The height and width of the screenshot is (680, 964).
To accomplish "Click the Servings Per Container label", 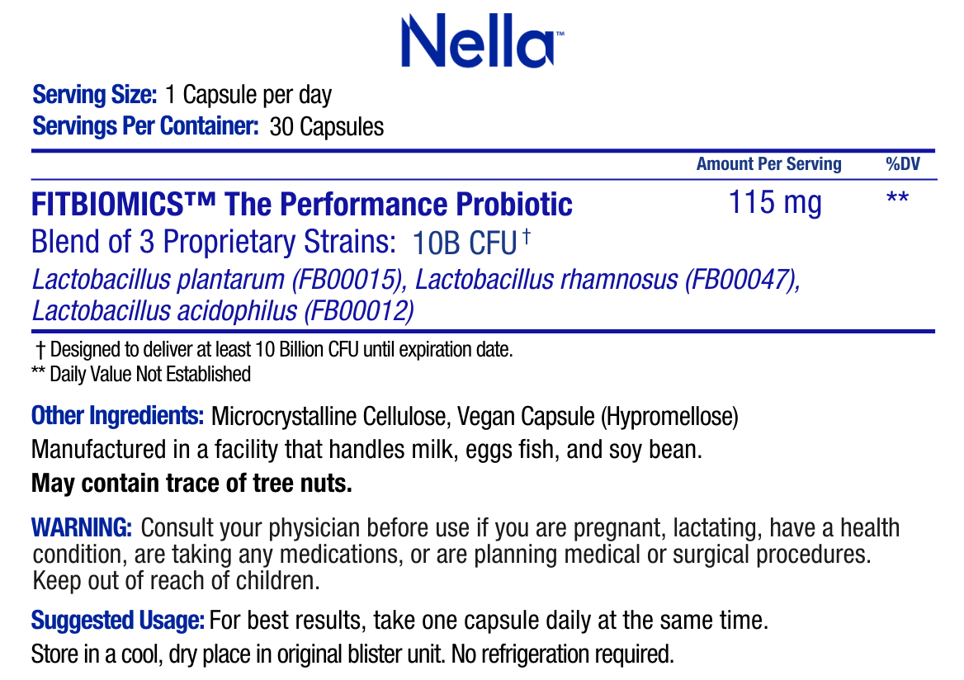I will coord(145,127).
